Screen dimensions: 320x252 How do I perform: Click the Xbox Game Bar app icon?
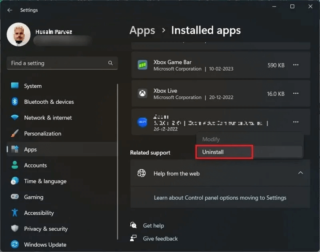tap(142, 65)
